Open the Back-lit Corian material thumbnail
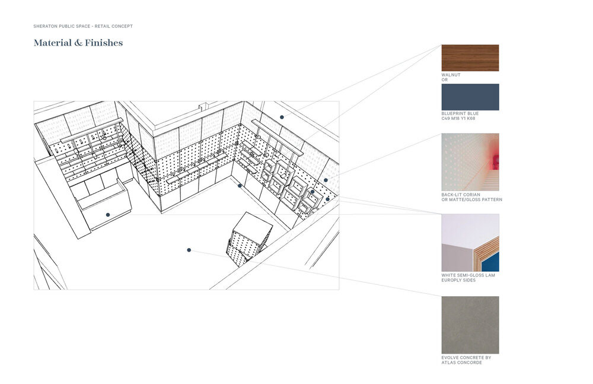The height and width of the screenshot is (384, 593). 470,162
